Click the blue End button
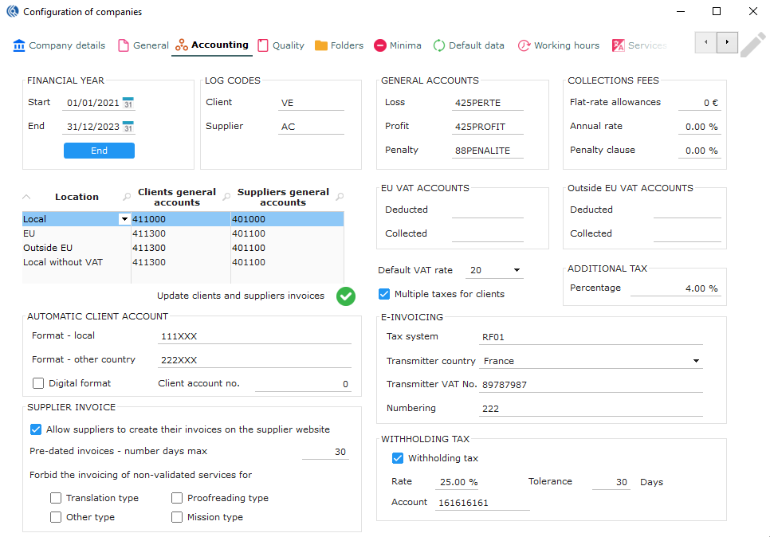This screenshot has height=537, width=770. 99,151
